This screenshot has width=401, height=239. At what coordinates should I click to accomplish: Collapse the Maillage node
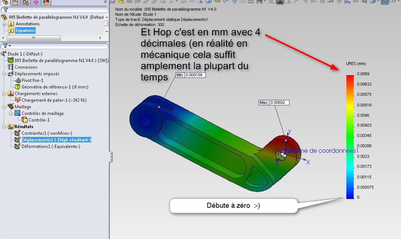point(4,107)
